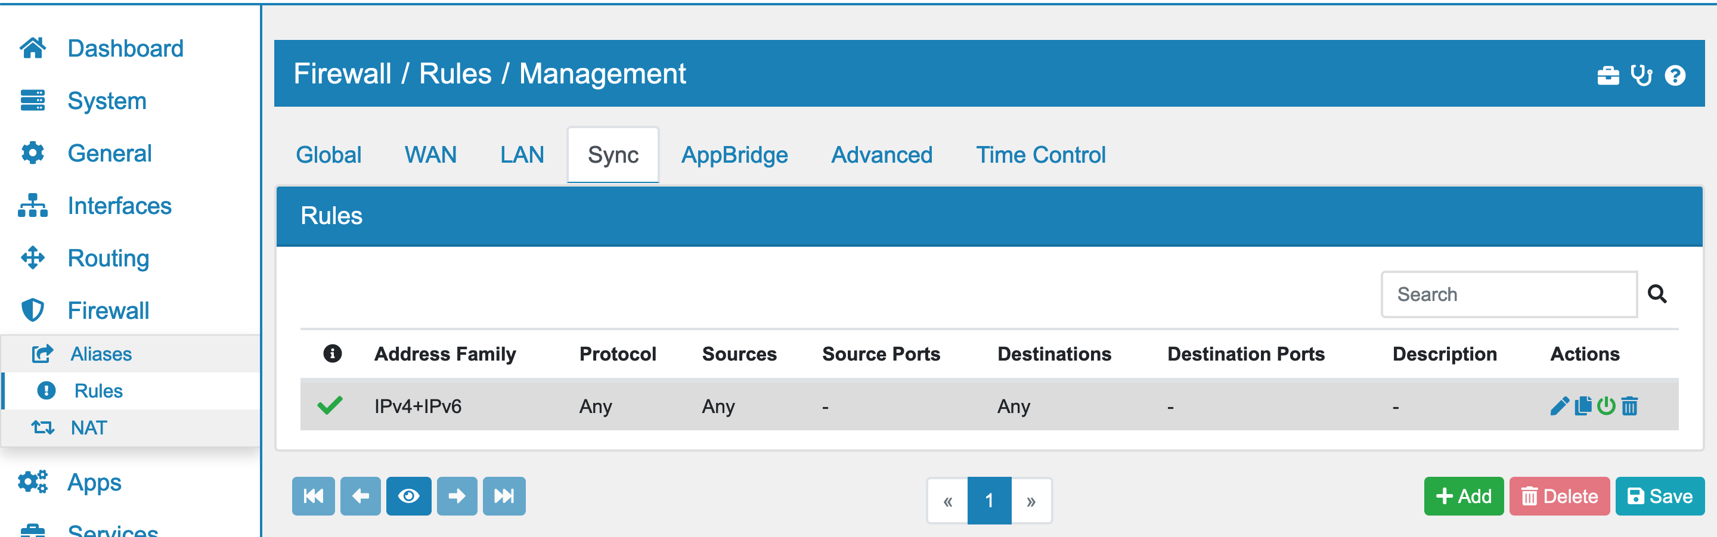The image size is (1717, 537).
Task: Switch to the AppBridge tab
Action: click(x=734, y=155)
